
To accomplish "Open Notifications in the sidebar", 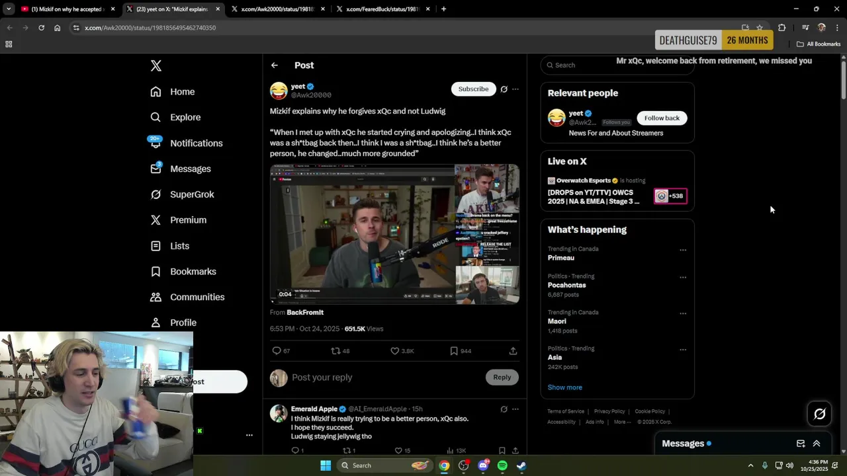I will tap(186, 143).
